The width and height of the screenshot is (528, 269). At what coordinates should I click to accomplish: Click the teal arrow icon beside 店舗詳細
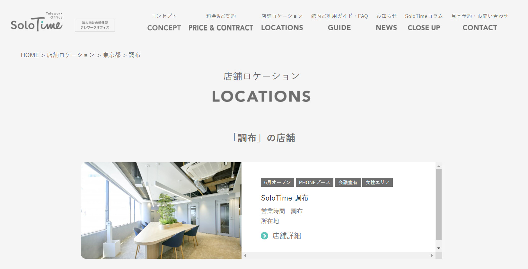264,236
